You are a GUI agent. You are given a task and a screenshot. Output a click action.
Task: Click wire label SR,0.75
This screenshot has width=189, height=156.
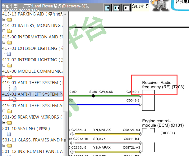(99, 139)
